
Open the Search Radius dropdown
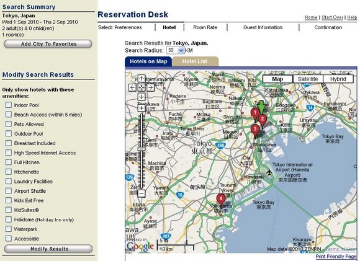tap(176, 50)
